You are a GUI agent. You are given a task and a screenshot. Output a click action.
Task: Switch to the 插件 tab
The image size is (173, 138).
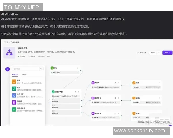click(x=24, y=74)
